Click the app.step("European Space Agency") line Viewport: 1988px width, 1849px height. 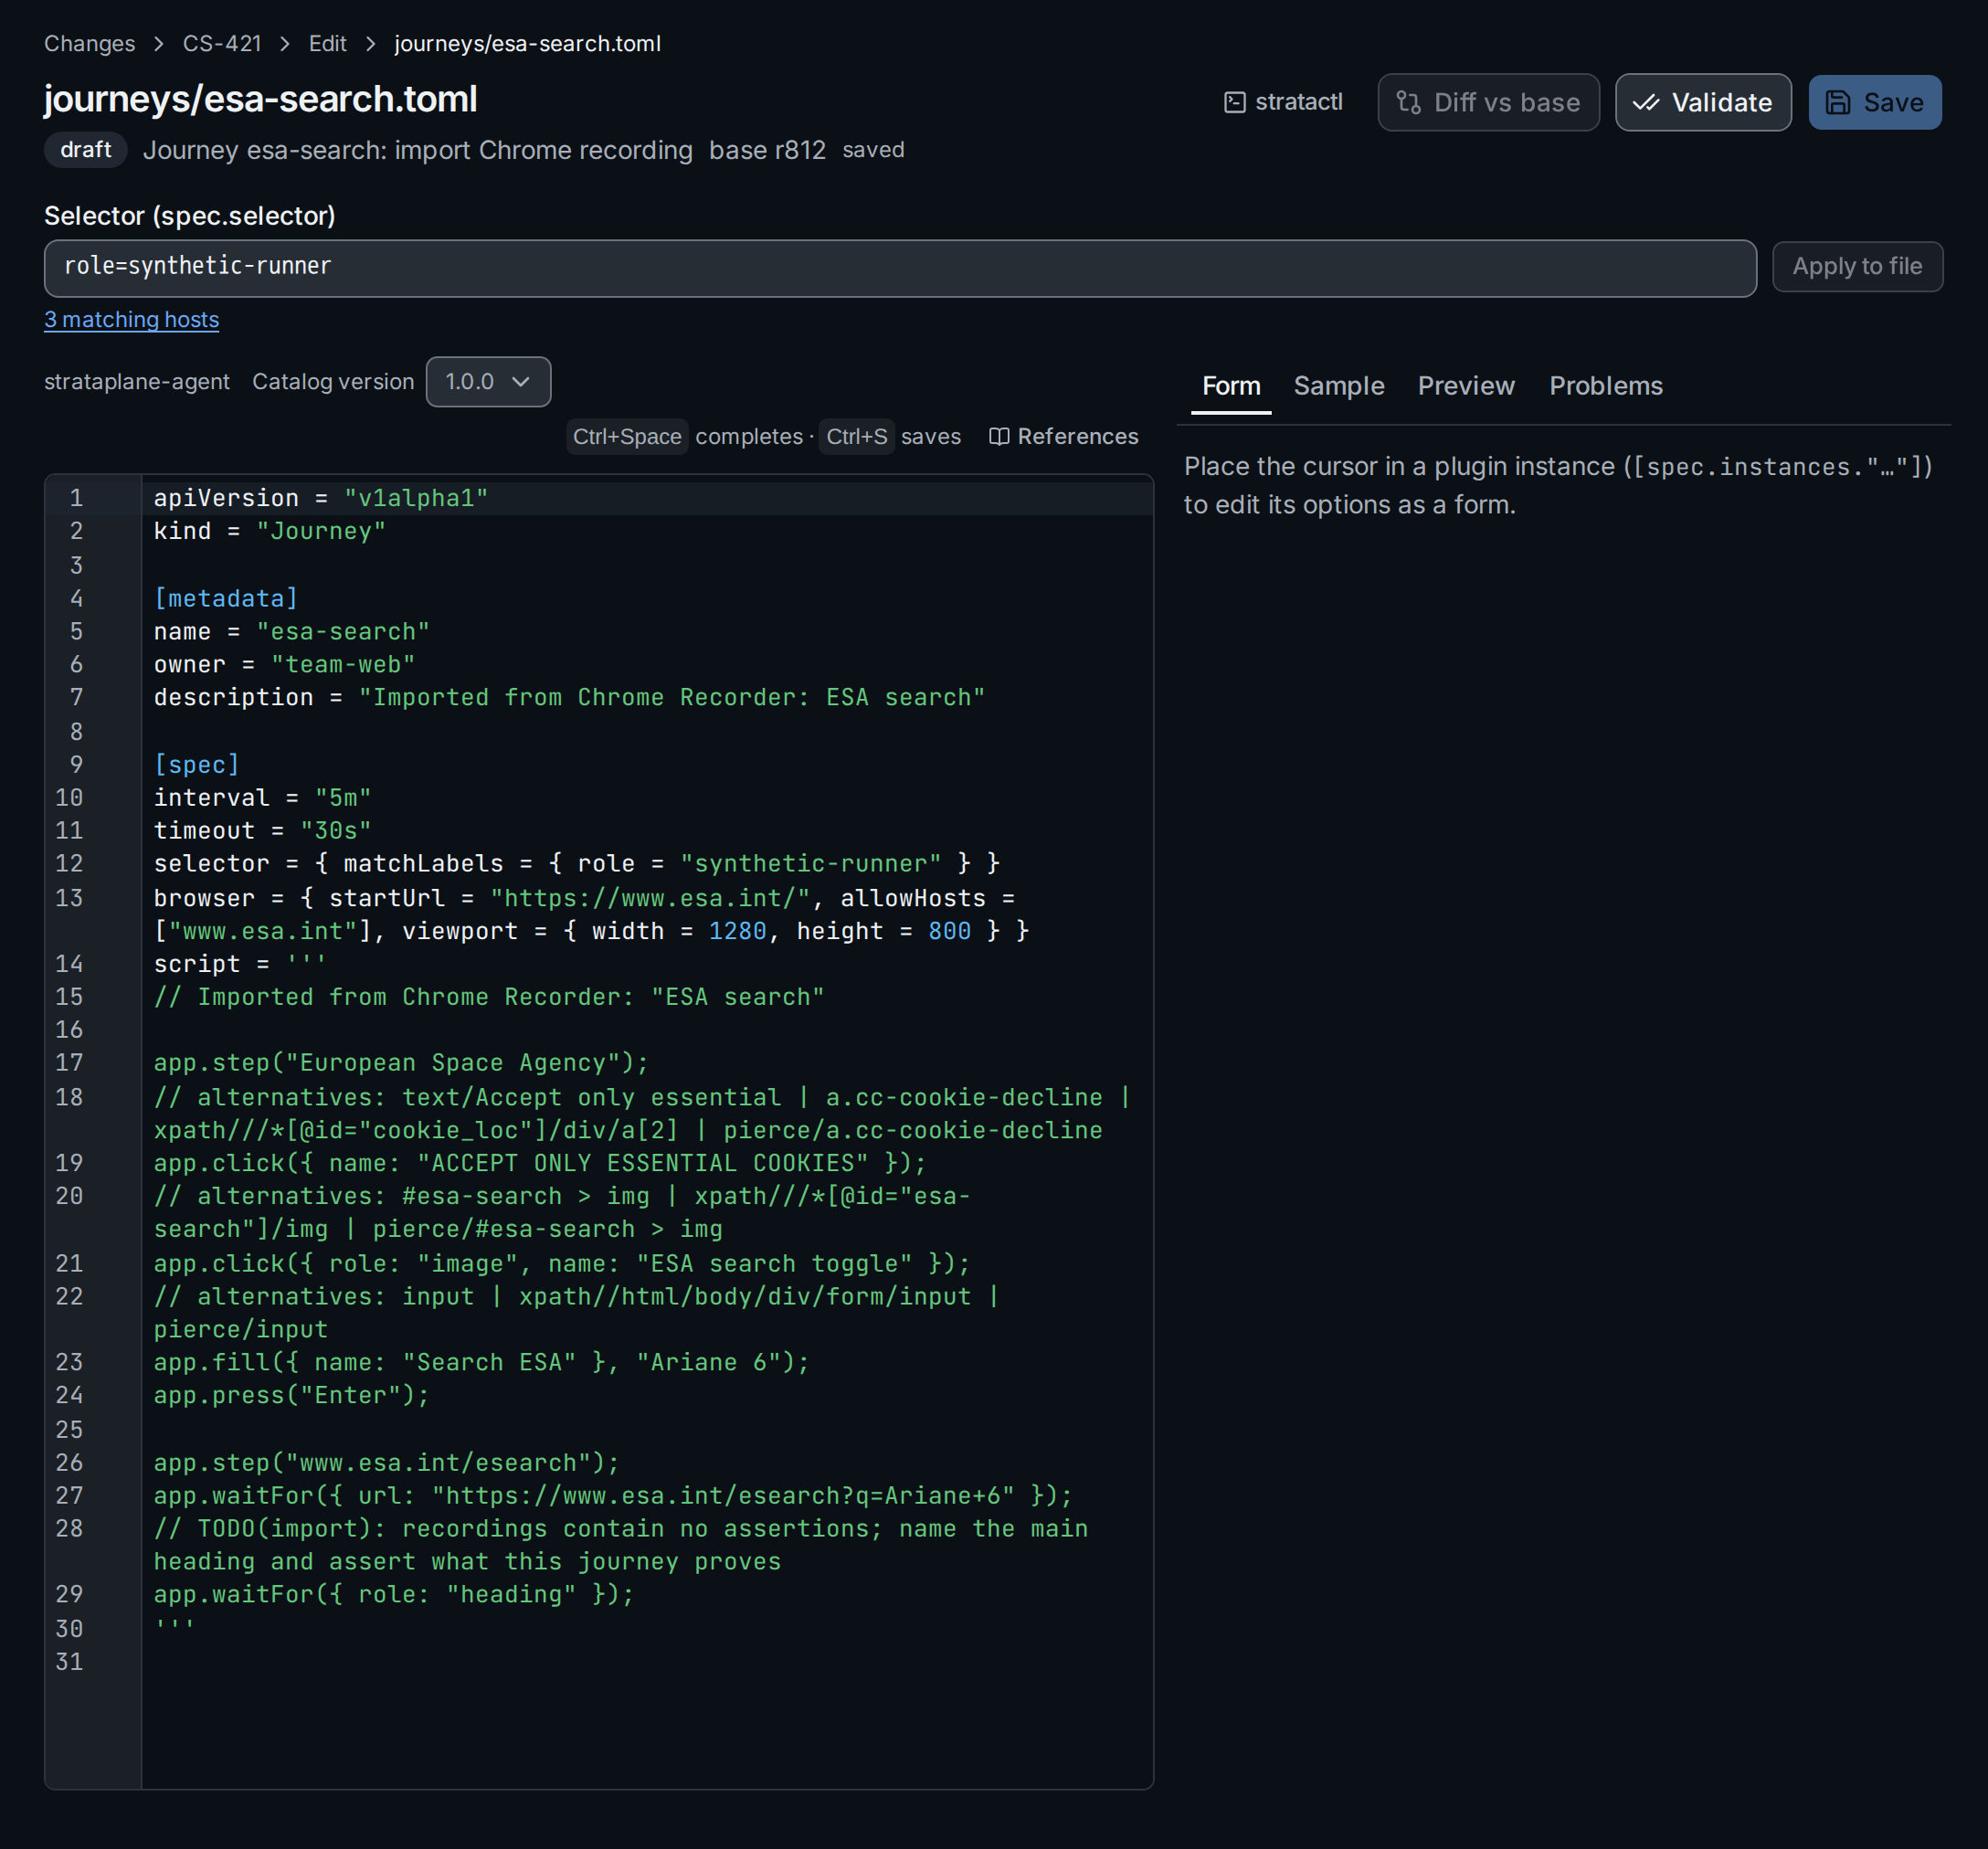(401, 1062)
